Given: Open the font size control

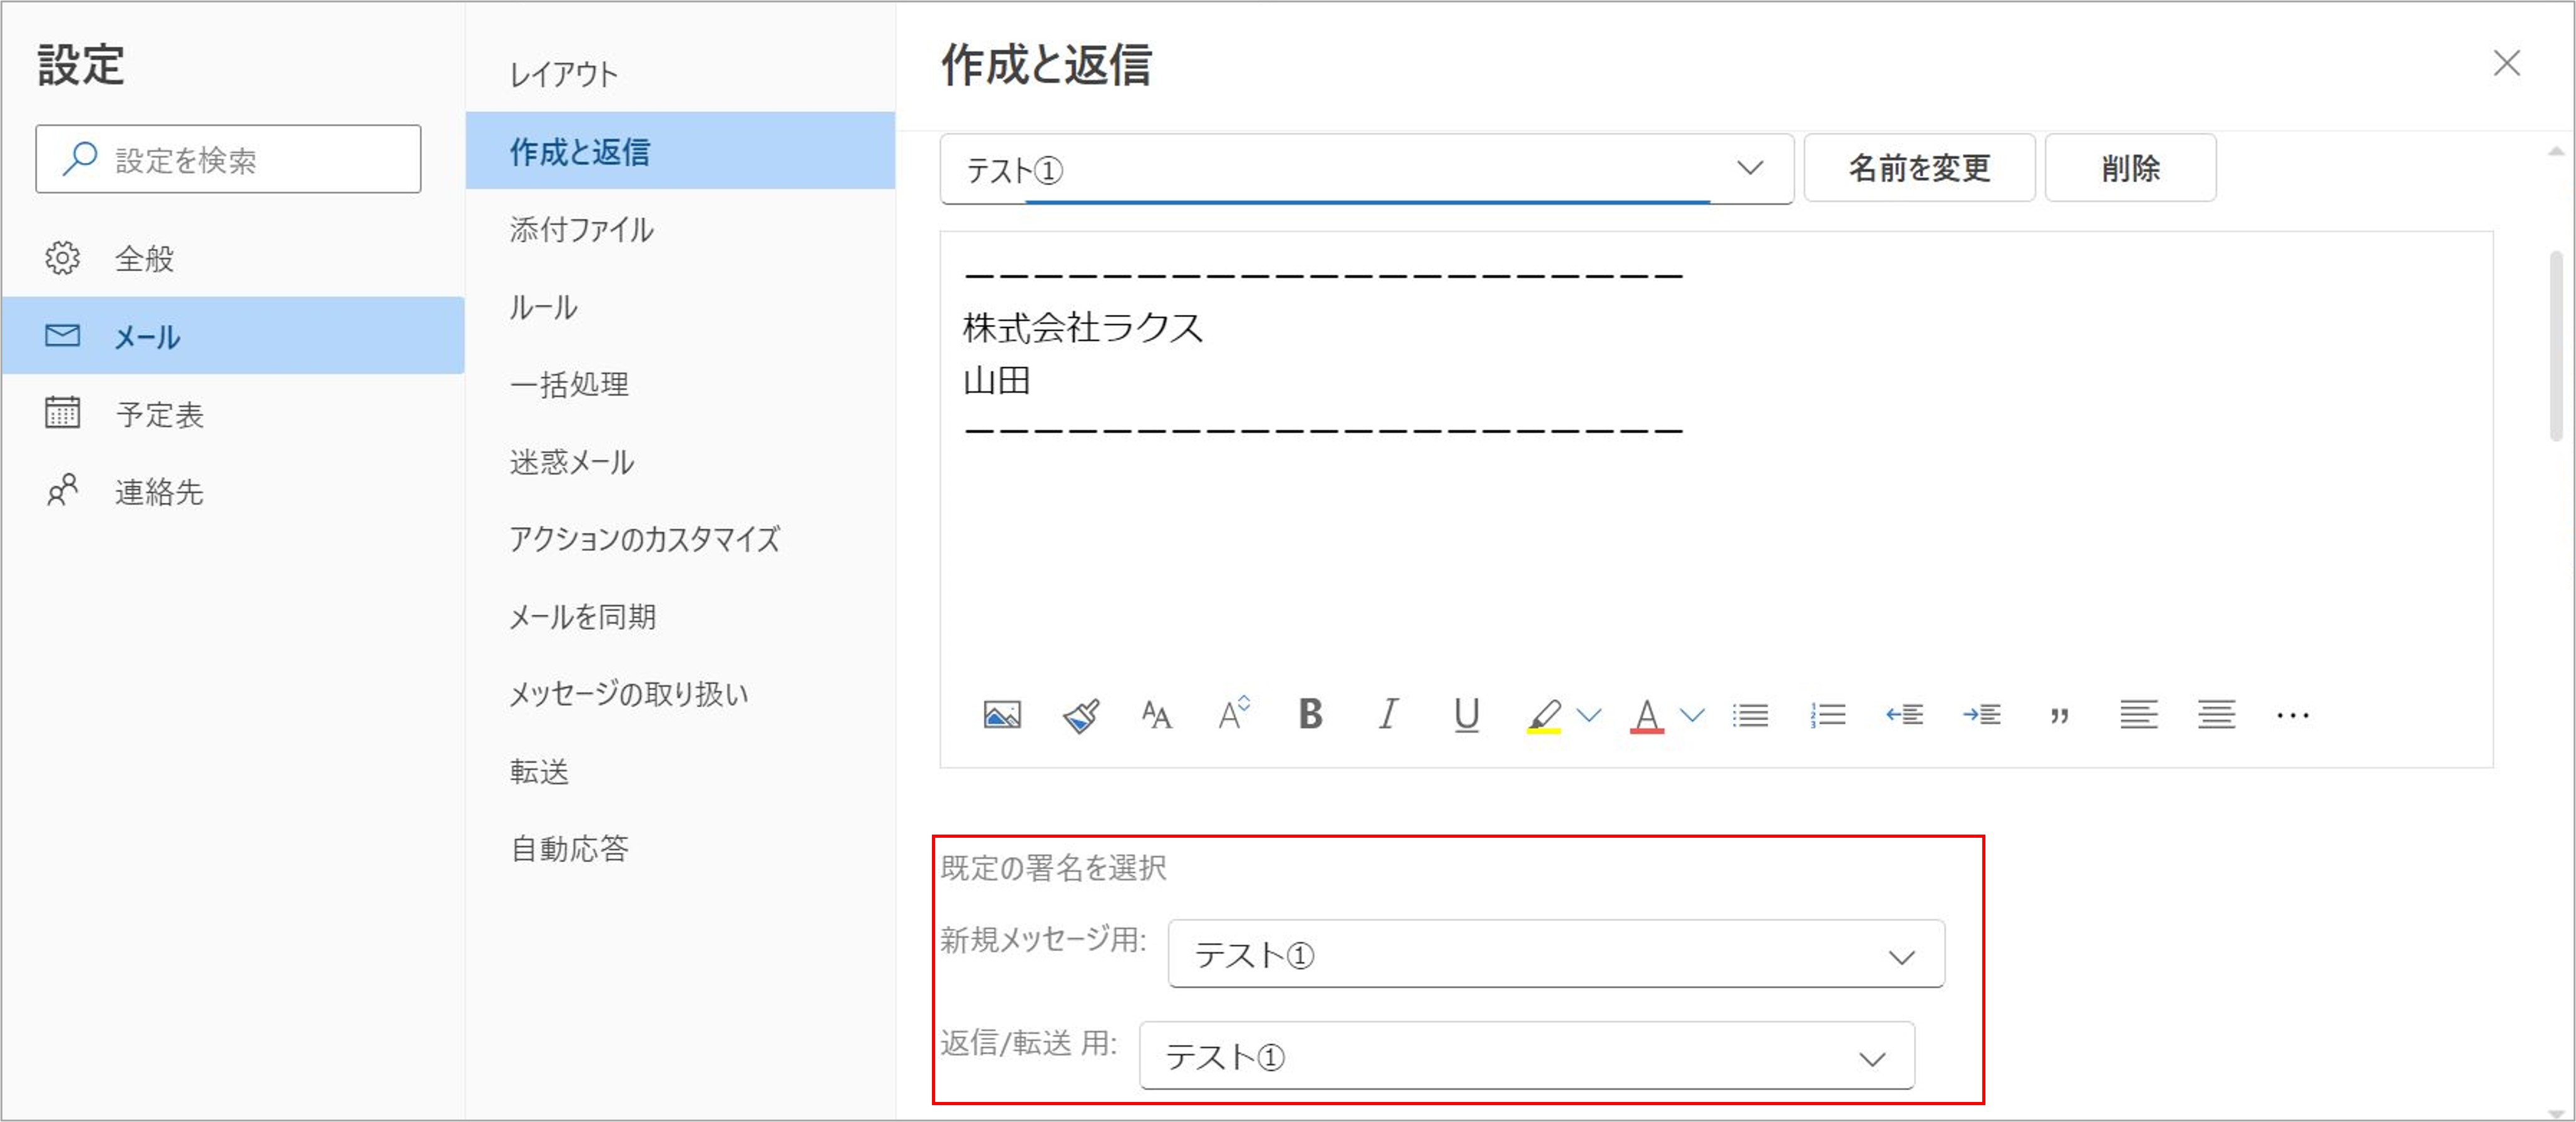Looking at the screenshot, I should (x=1157, y=715).
